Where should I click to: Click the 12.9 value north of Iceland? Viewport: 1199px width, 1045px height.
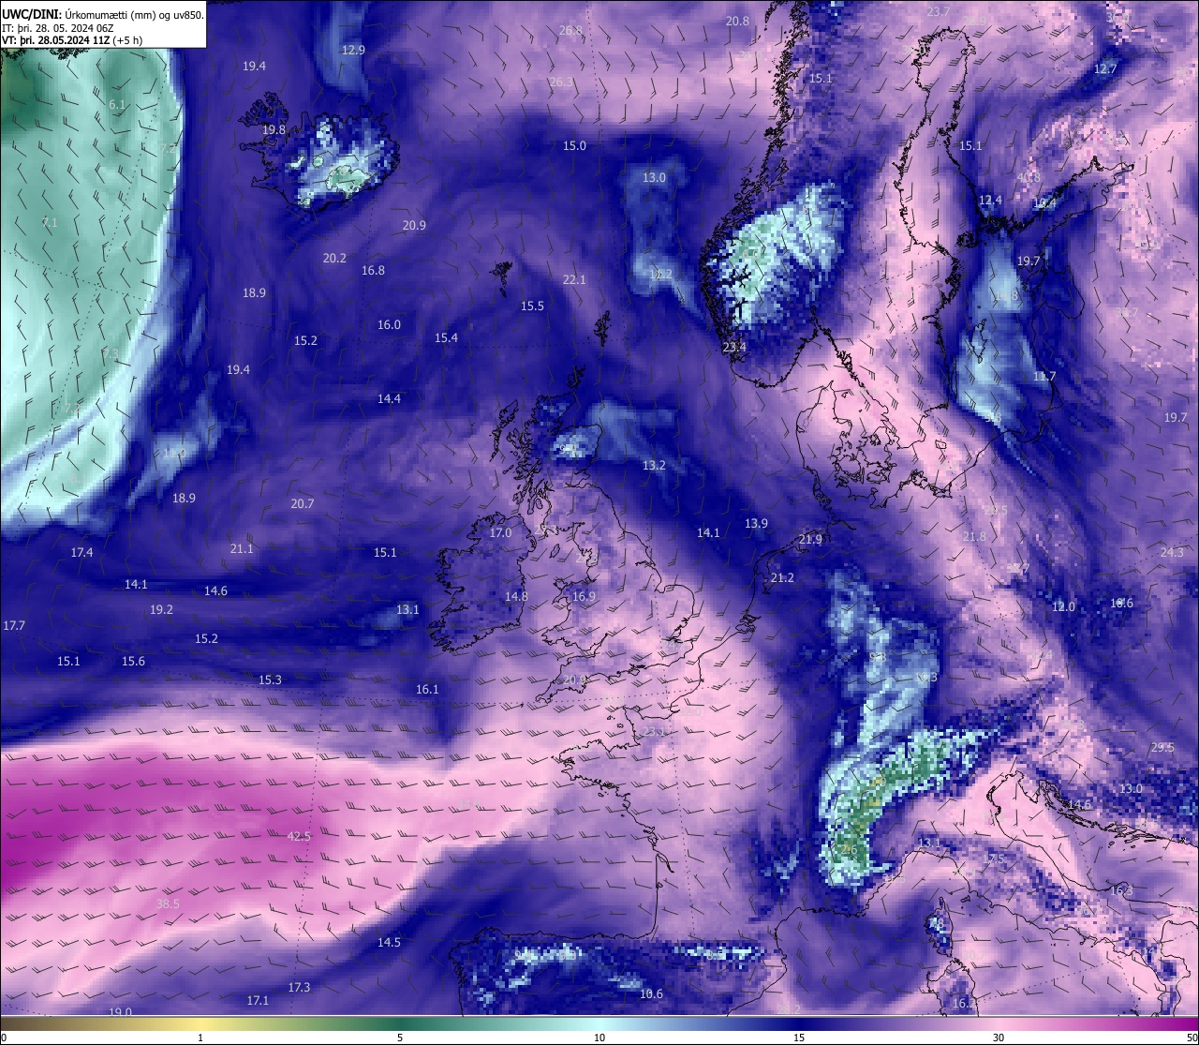coord(353,50)
